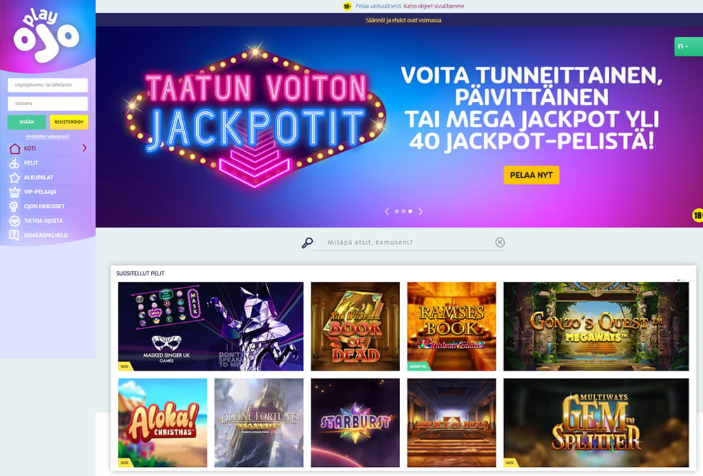Click the Tietoa Ojosta round icon
This screenshot has height=476, width=703.
point(15,221)
